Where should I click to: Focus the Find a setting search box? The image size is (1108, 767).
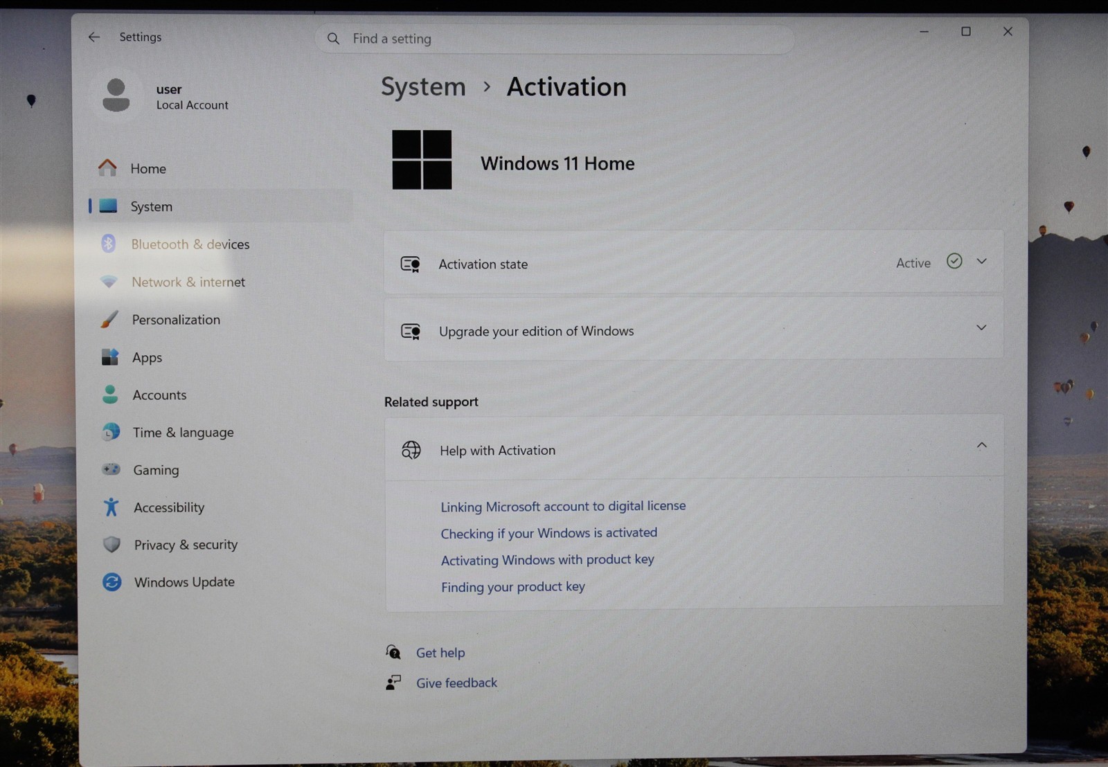click(x=555, y=39)
